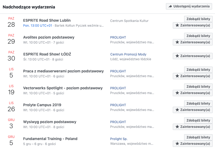Click the Pon. 13:00 UTC+01 time link
Image resolution: width=215 pixels, height=149 pixels.
click(37, 26)
